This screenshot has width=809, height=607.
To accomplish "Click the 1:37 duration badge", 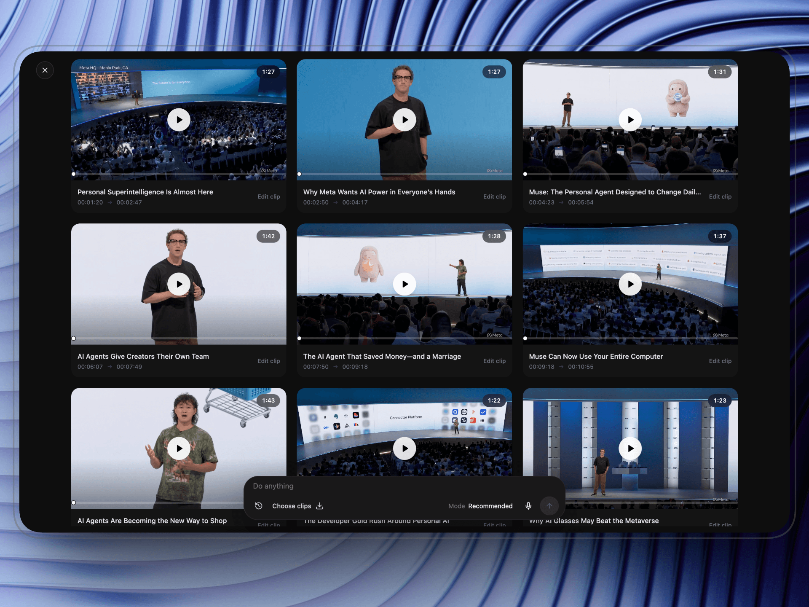I will (720, 236).
